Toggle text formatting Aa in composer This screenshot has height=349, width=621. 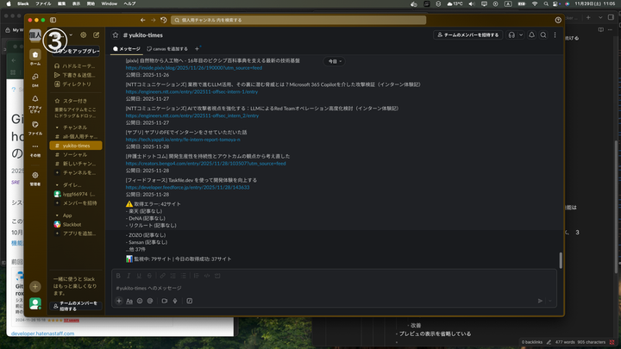click(x=129, y=301)
